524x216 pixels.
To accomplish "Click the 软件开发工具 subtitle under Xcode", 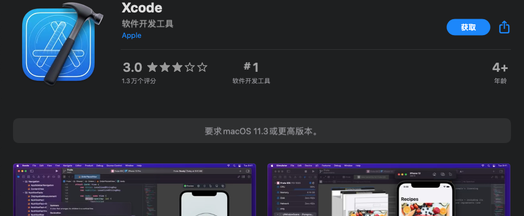I will 147,24.
